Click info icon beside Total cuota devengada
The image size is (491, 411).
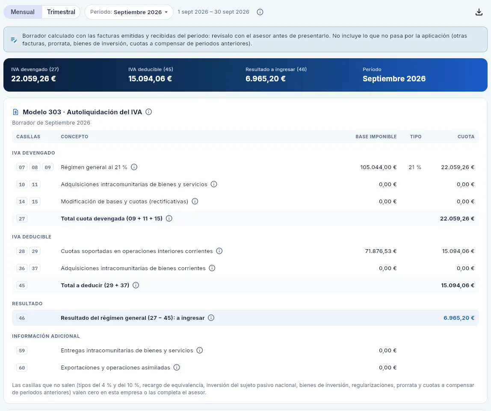(x=169, y=218)
